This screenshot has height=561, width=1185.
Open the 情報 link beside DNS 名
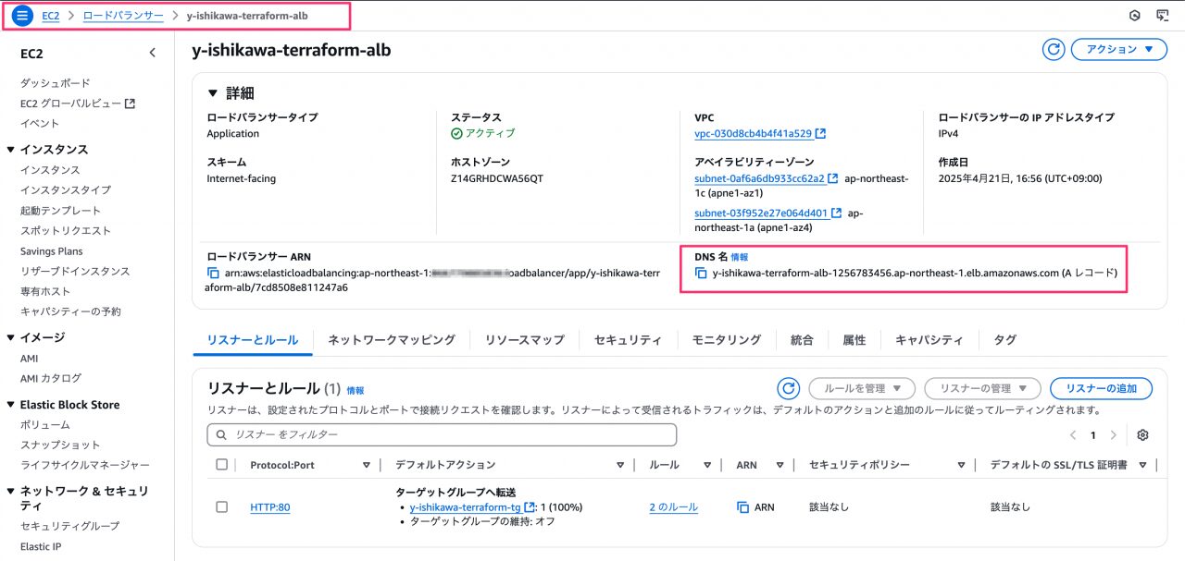click(739, 257)
